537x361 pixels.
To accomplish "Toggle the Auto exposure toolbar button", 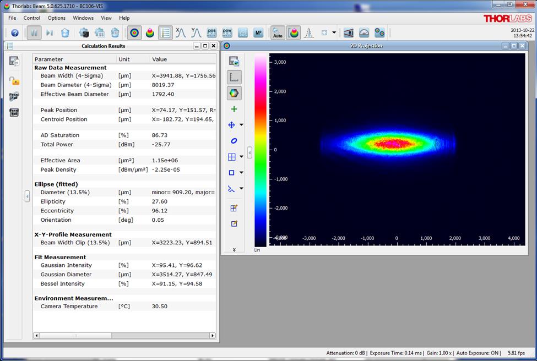I will tap(278, 33).
